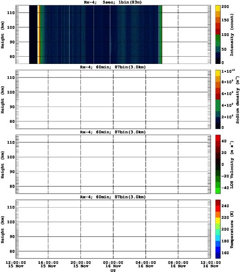Click the yellow 220 K band on Temperature colorbar

tap(218, 220)
